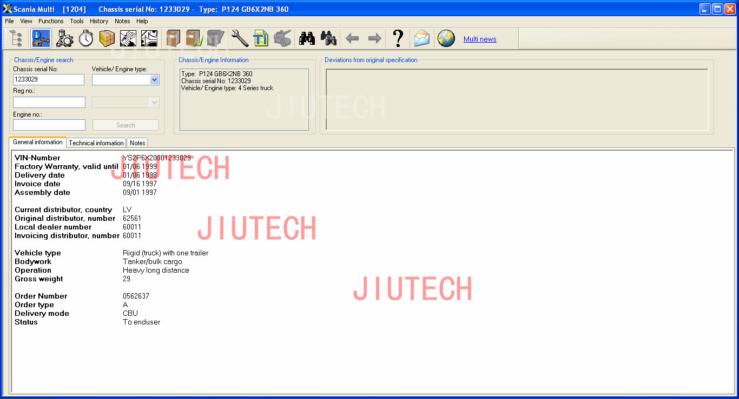Click the first binoculars search icon
The image size is (739, 399).
[x=307, y=38]
